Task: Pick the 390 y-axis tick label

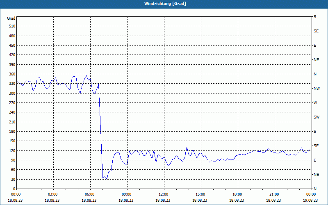Action: click(12, 65)
